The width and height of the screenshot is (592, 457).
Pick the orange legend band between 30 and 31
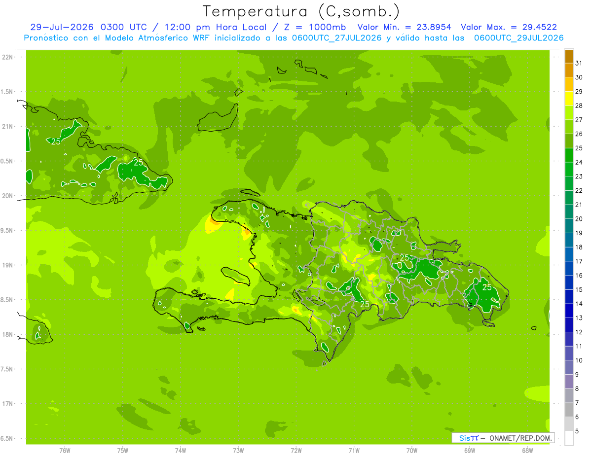(x=569, y=70)
